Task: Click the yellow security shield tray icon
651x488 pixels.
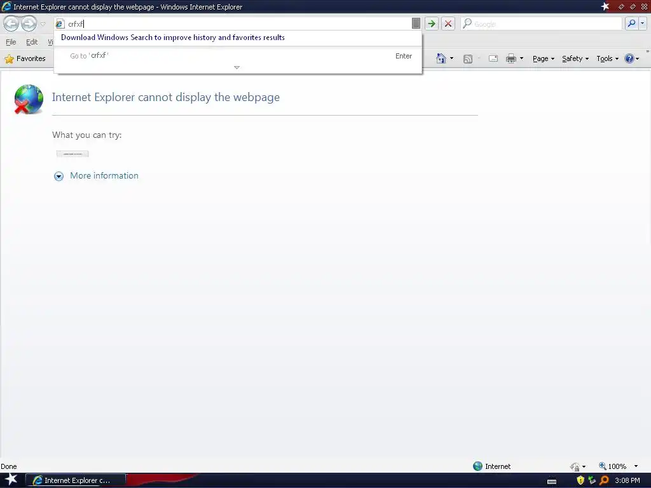Action: pyautogui.click(x=580, y=480)
